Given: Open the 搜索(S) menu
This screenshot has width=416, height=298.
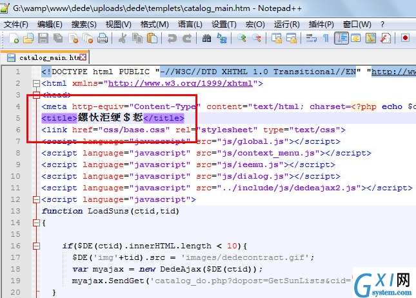Looking at the screenshot, I should tap(84, 25).
